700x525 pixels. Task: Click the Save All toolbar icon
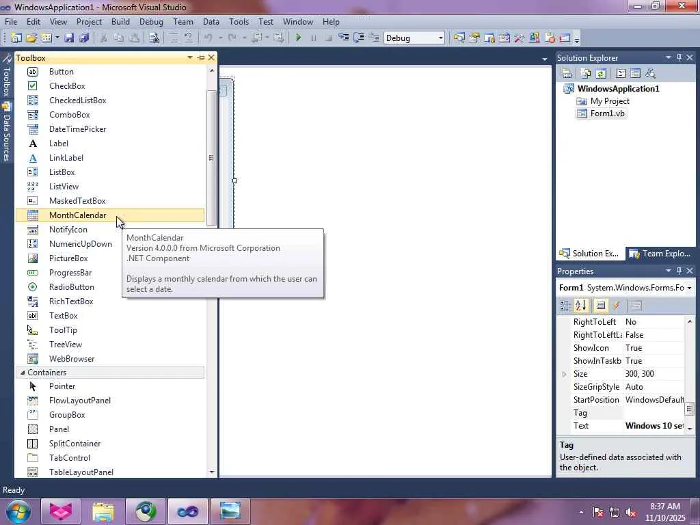tap(84, 38)
